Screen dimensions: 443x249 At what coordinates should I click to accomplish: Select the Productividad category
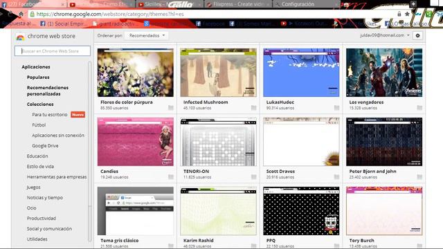pos(42,219)
